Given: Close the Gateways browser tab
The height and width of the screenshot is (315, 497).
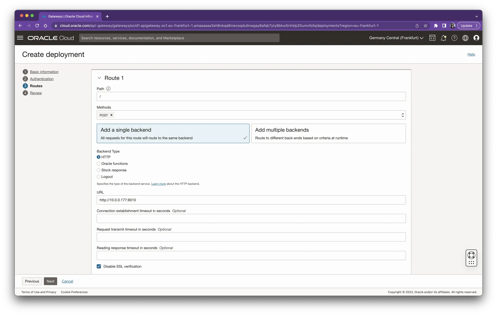Looking at the screenshot, I should pyautogui.click(x=97, y=16).
